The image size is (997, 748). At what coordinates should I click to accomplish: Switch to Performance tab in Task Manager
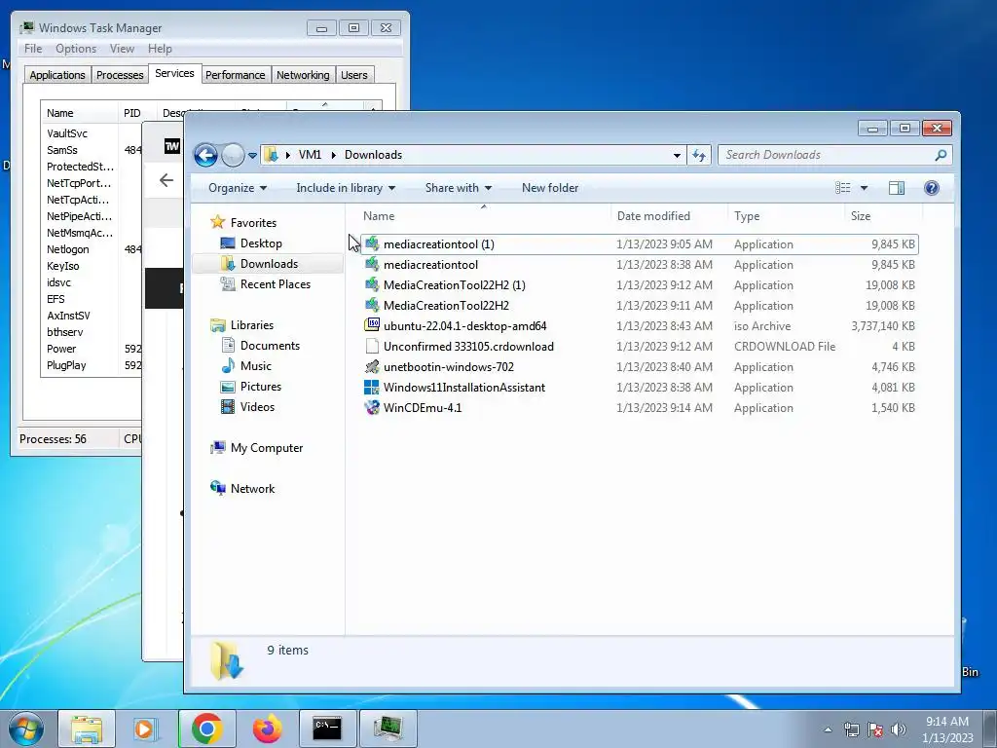coord(236,75)
